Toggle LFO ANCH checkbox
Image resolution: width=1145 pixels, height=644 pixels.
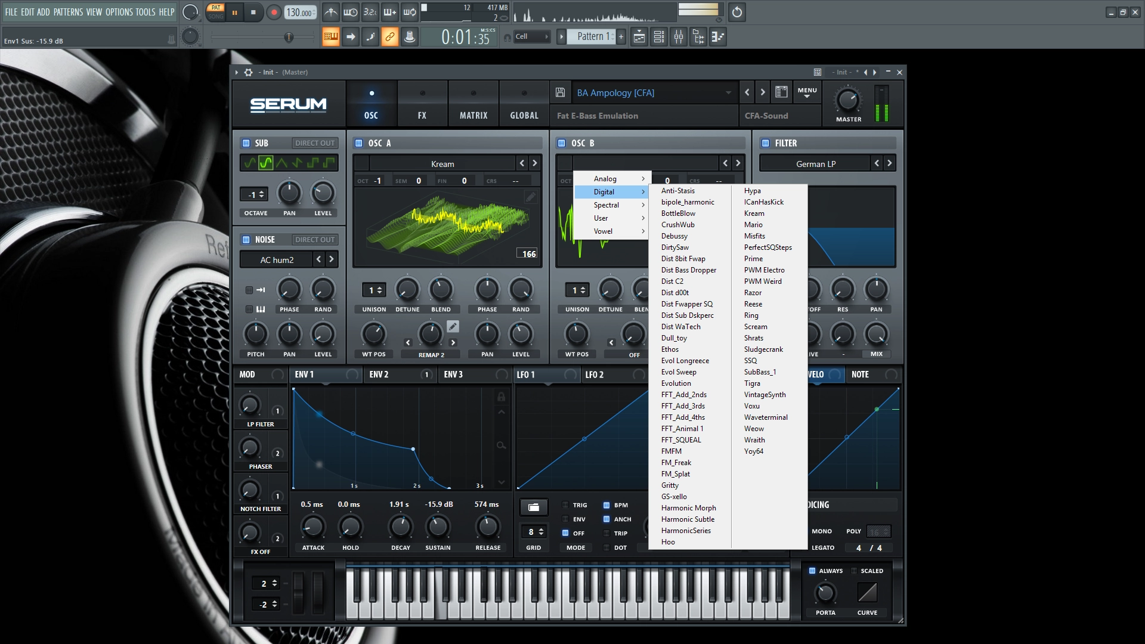[x=606, y=519]
